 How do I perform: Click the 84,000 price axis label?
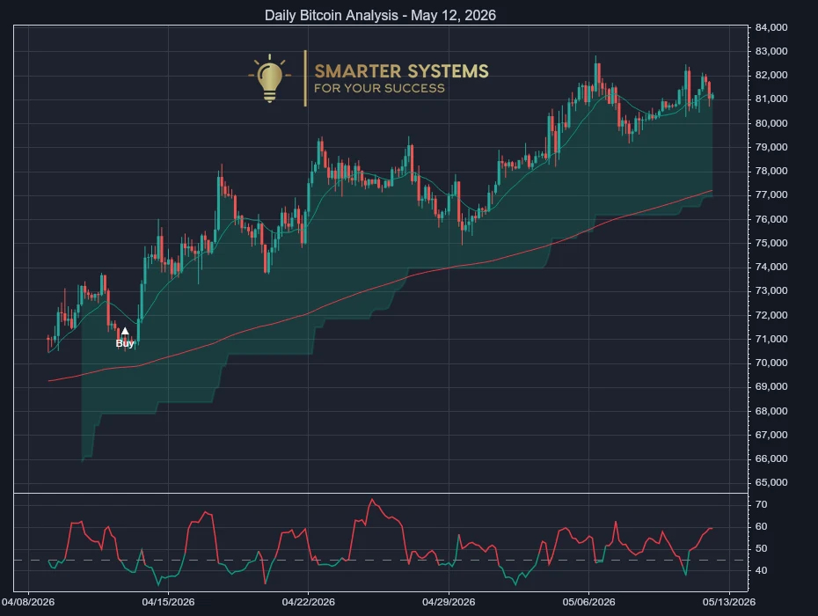[x=771, y=27]
